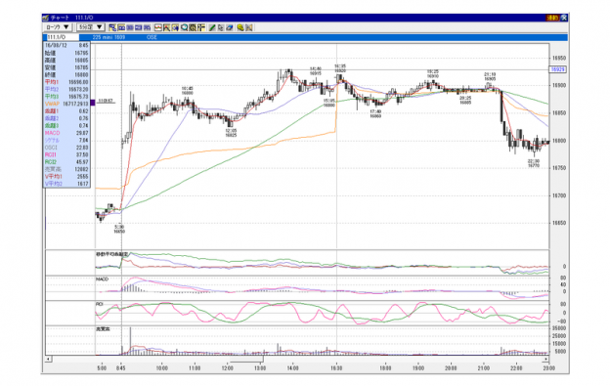Click the grid display toolbar icon
Viewport: 610px width, 386px height.
coord(193,27)
